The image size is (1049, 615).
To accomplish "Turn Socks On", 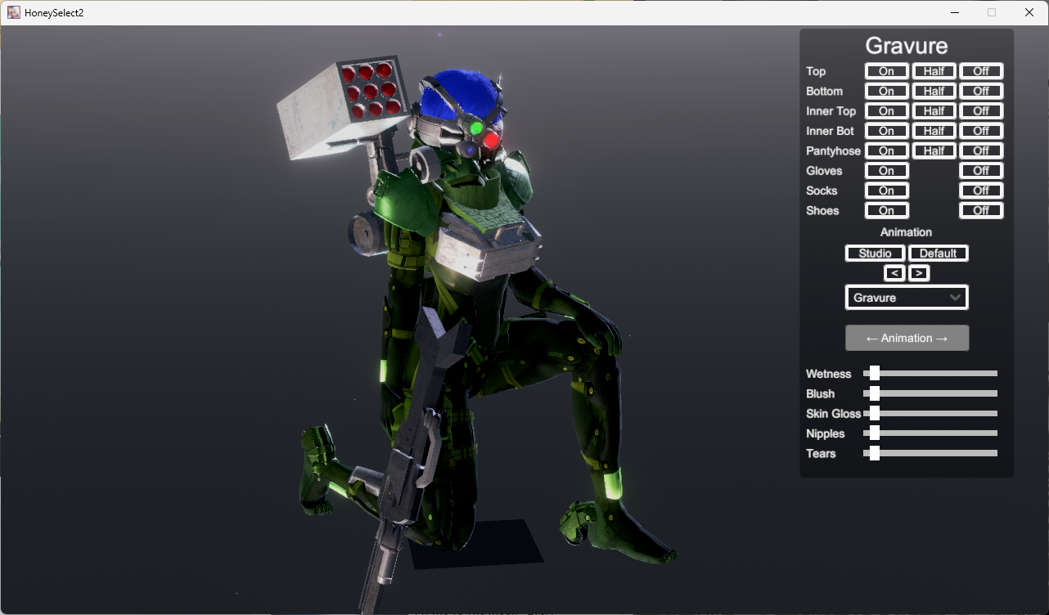I will [887, 191].
